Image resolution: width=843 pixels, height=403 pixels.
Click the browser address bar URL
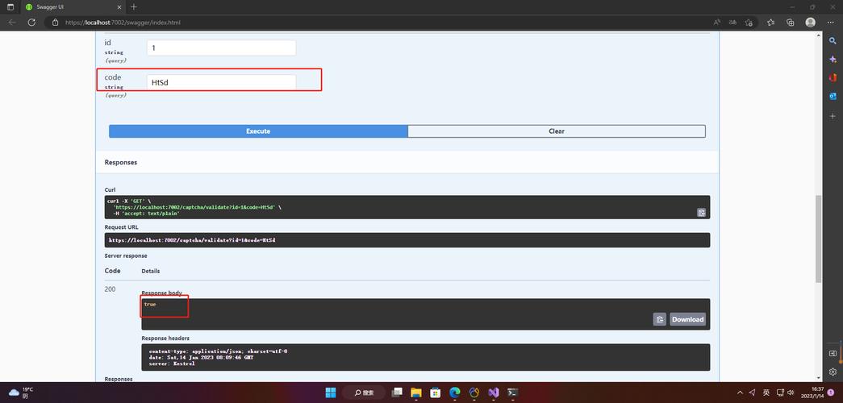(x=123, y=23)
